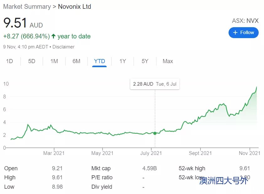Click the Mar 2021 axis label
Screen dimensions: 264x194
coord(54,153)
